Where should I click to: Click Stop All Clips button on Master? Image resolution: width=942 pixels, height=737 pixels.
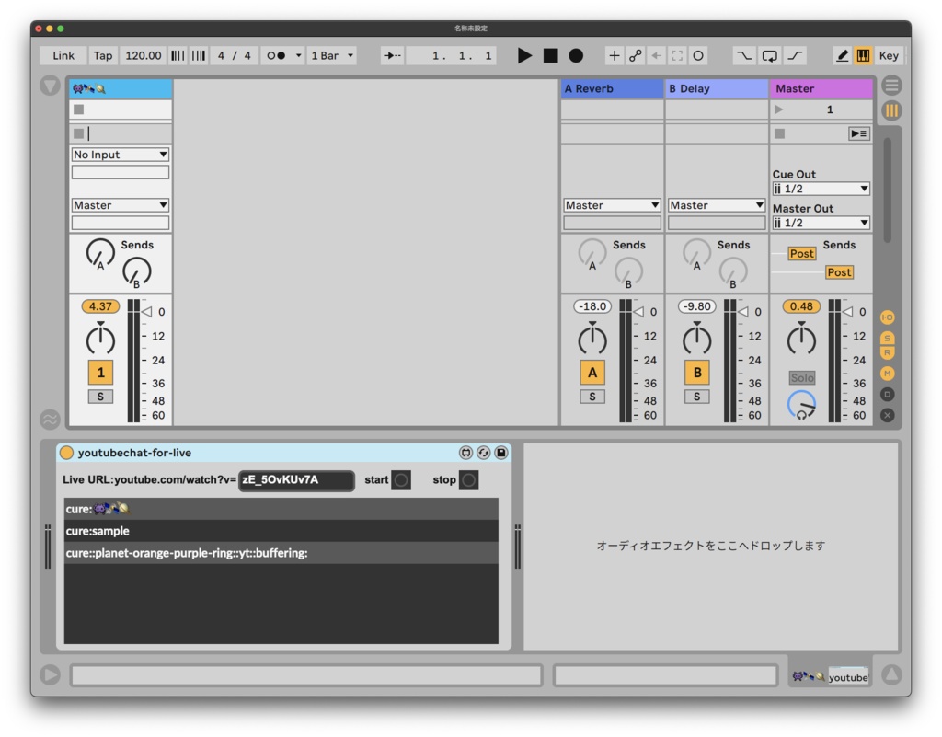pyautogui.click(x=780, y=133)
